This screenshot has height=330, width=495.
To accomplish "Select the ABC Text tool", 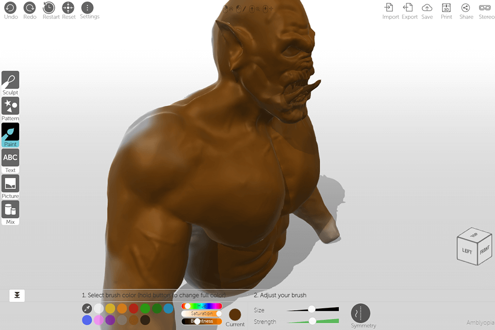I will tap(10, 157).
